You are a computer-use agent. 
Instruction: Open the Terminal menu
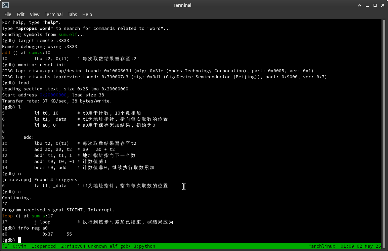tap(53, 14)
